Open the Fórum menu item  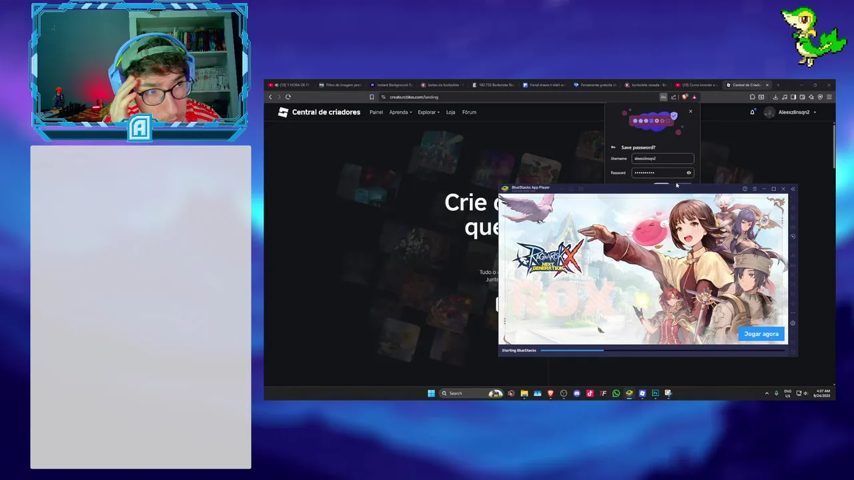469,112
